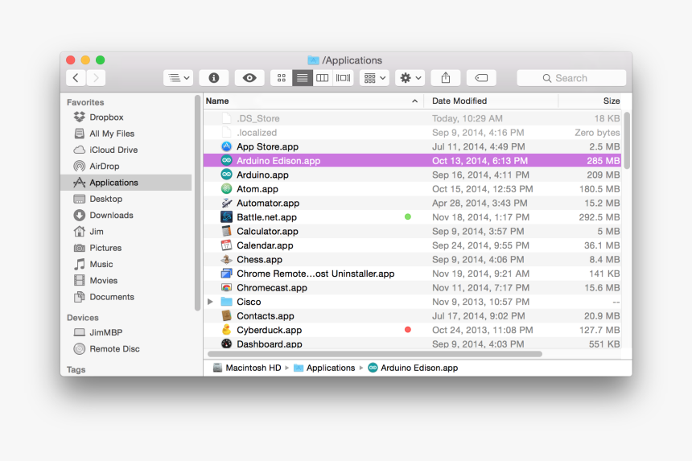The image size is (692, 461).
Task: Select Battle.net.app in the file list
Action: [266, 217]
